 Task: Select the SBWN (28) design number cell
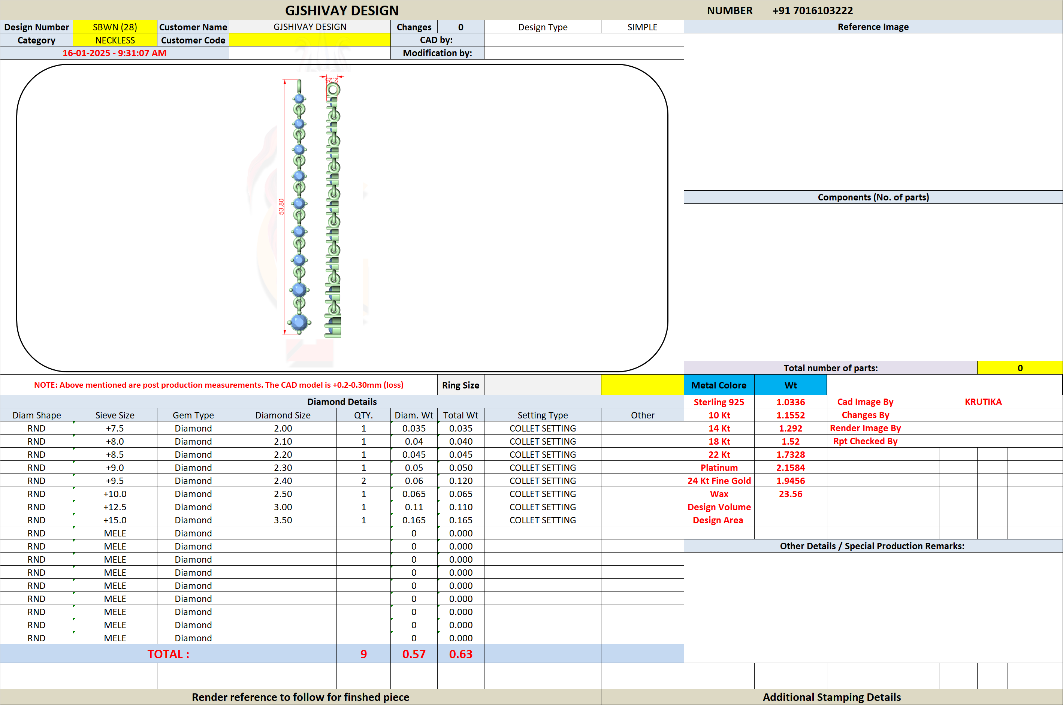pos(115,27)
